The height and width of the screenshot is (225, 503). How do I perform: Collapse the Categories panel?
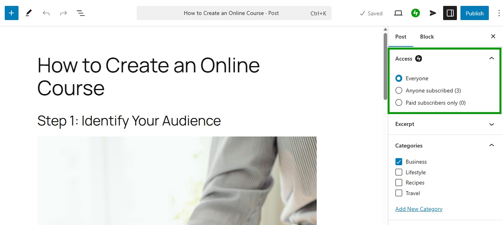pyautogui.click(x=491, y=146)
